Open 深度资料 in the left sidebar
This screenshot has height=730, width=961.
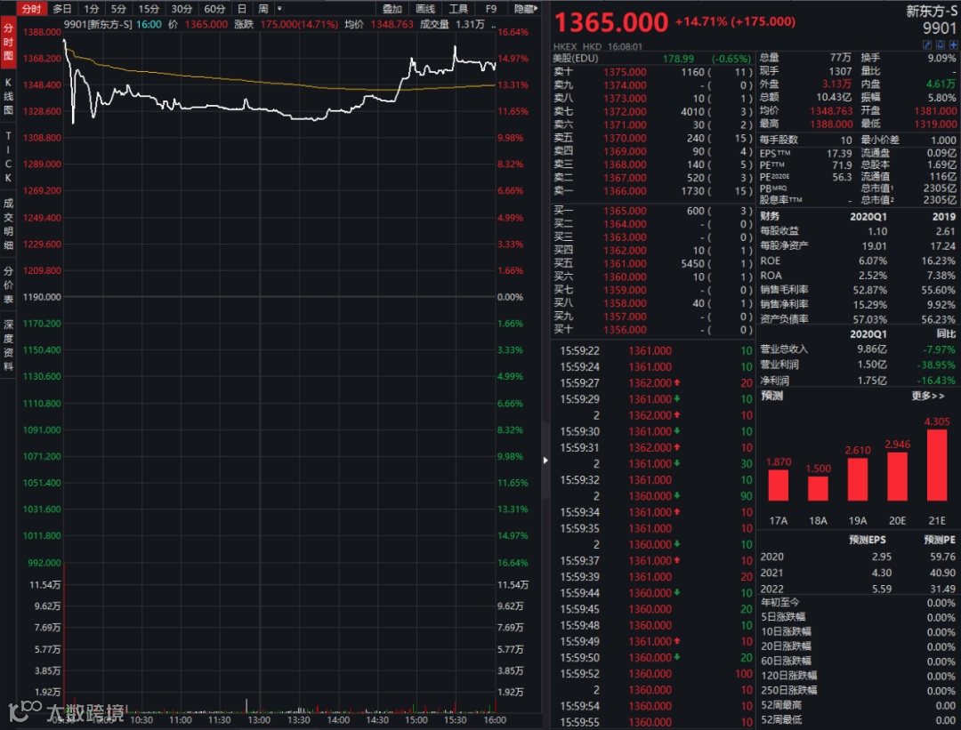tap(8, 345)
